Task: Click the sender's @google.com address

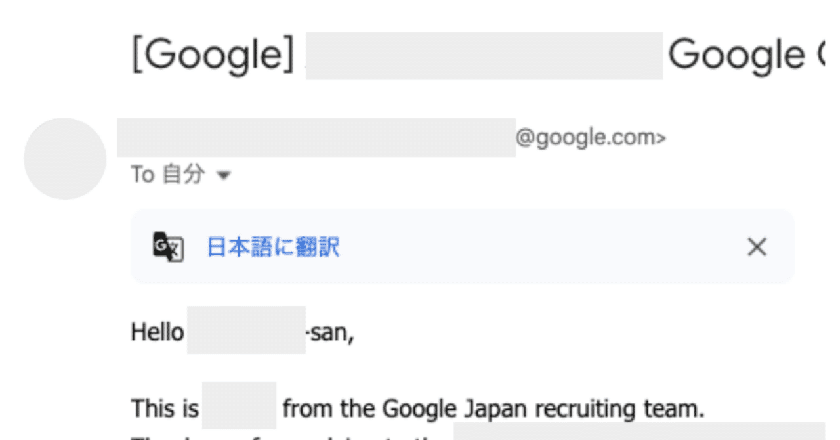Action: click(x=589, y=137)
